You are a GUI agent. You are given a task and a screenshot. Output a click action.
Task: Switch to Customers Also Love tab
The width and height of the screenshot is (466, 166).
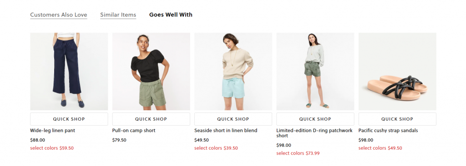[x=59, y=15]
